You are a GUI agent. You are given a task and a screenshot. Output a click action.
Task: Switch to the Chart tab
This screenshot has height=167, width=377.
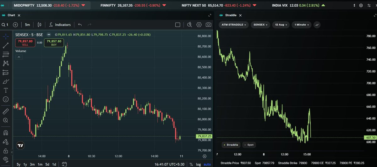[11, 15]
